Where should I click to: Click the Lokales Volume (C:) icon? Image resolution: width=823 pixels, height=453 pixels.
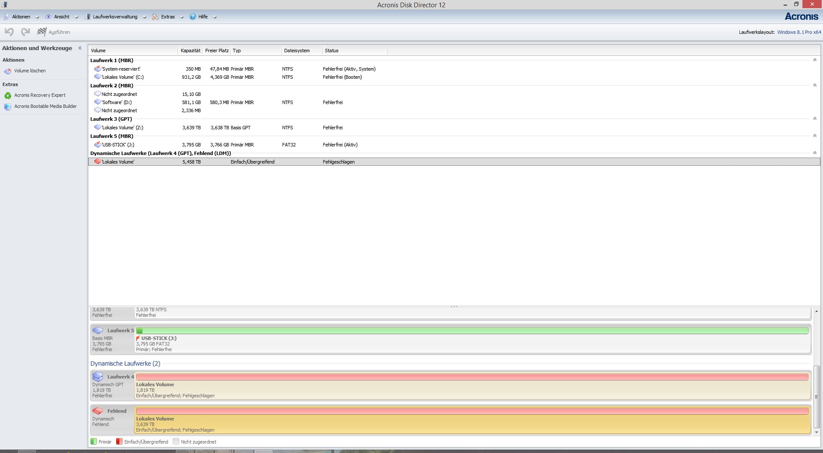coord(97,77)
